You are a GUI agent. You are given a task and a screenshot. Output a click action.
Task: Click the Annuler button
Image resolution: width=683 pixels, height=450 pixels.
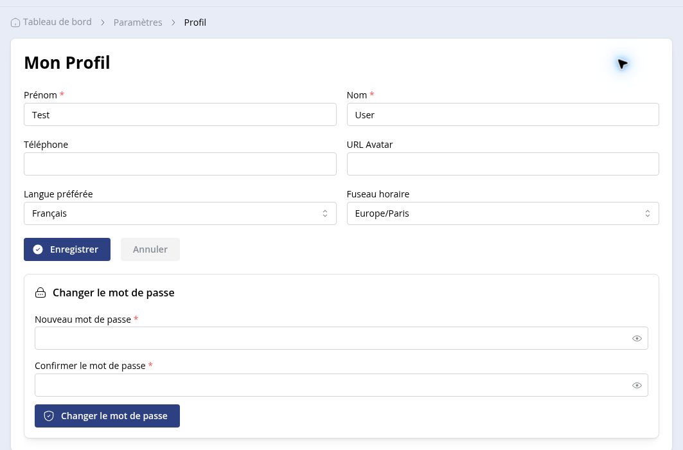[150, 249]
